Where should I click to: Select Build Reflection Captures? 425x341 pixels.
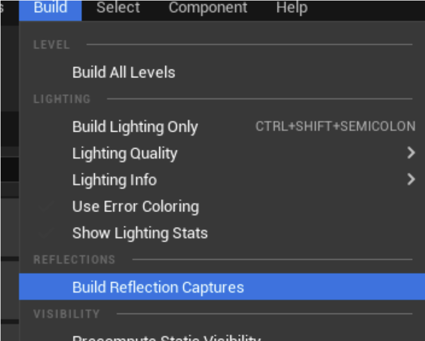158,287
